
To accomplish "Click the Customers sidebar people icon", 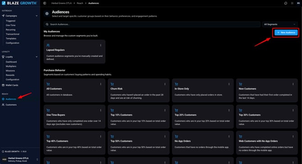I will click(x=3, y=105).
